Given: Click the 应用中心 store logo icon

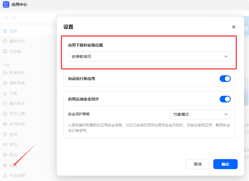Looking at the screenshot, I should pos(6,4).
